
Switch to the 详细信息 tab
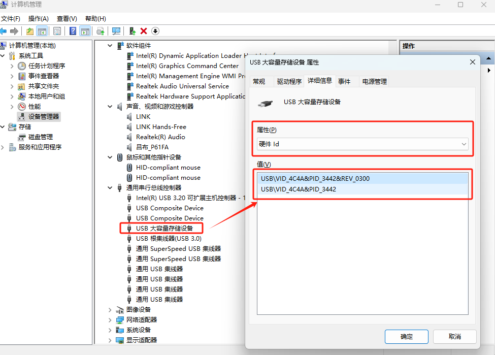point(320,81)
